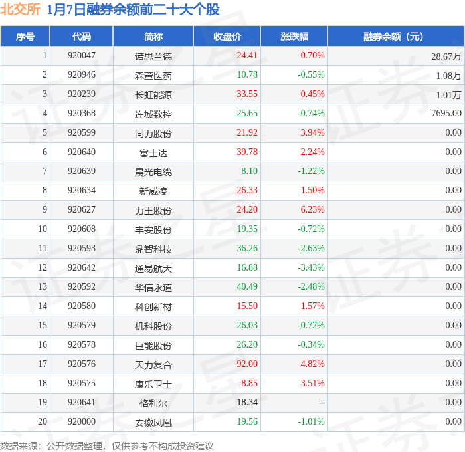This screenshot has height=452, width=465.
Task: Select stock name 巨能股份
Action: [153, 346]
